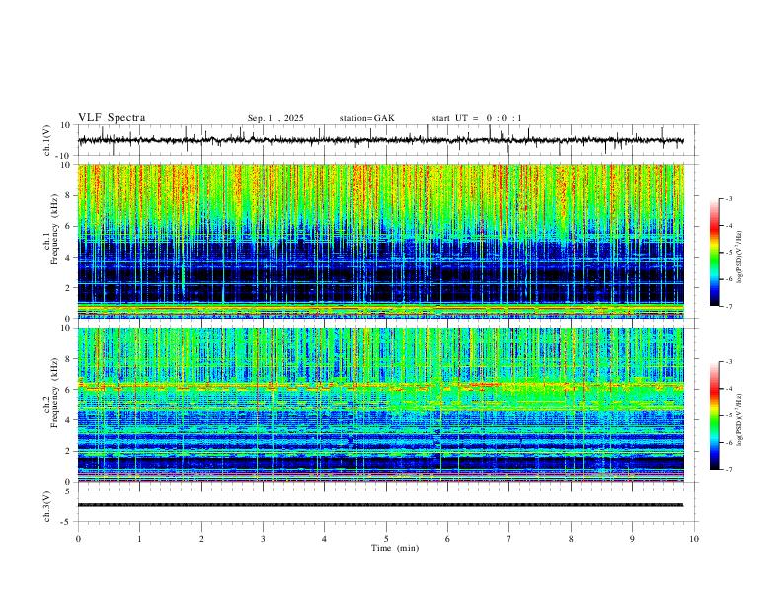Click the "-3" label on ch.1 color bar
Image resolution: width=782 pixels, height=604 pixels.
pyautogui.click(x=728, y=198)
